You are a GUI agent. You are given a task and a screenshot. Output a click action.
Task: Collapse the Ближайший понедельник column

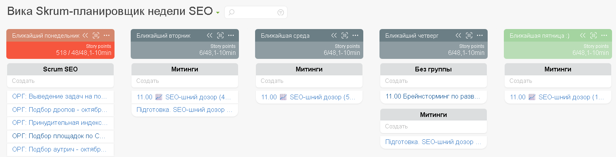[x=85, y=35]
